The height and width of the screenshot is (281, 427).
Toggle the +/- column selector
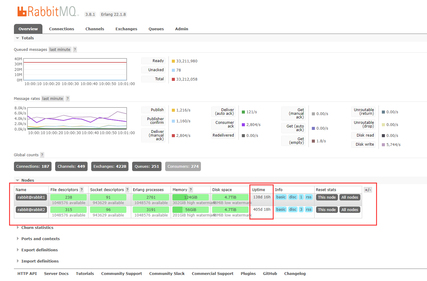[368, 190]
